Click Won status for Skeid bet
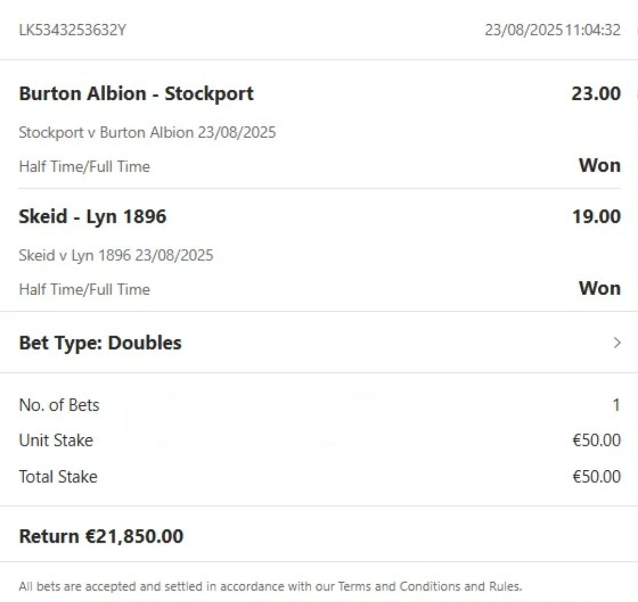Viewport: 638px width, 602px height. (x=599, y=288)
